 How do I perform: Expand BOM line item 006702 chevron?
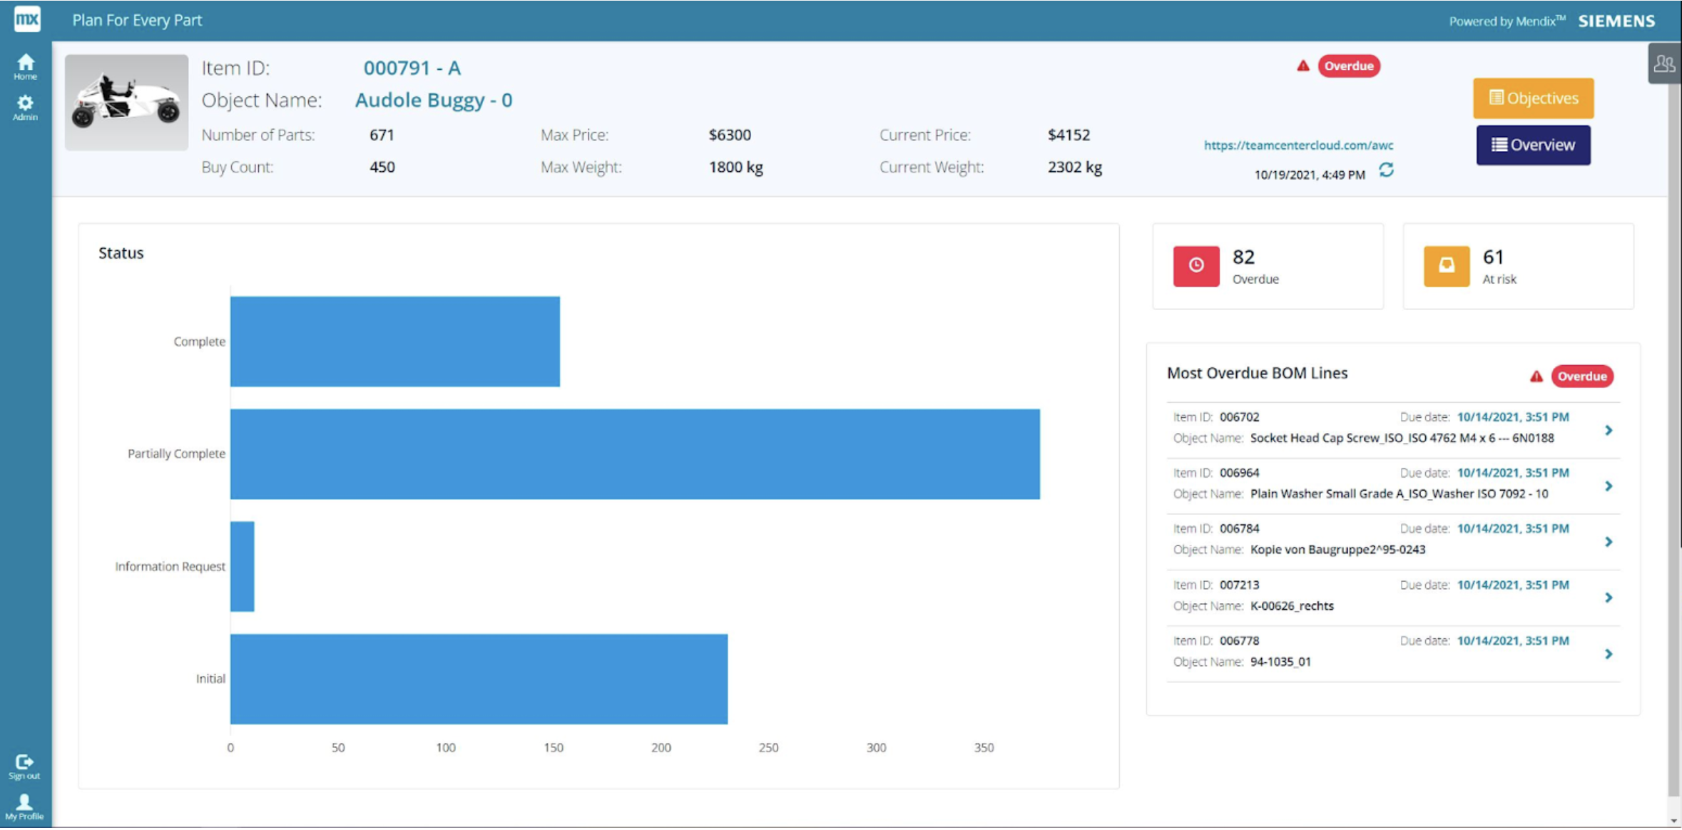pyautogui.click(x=1609, y=430)
